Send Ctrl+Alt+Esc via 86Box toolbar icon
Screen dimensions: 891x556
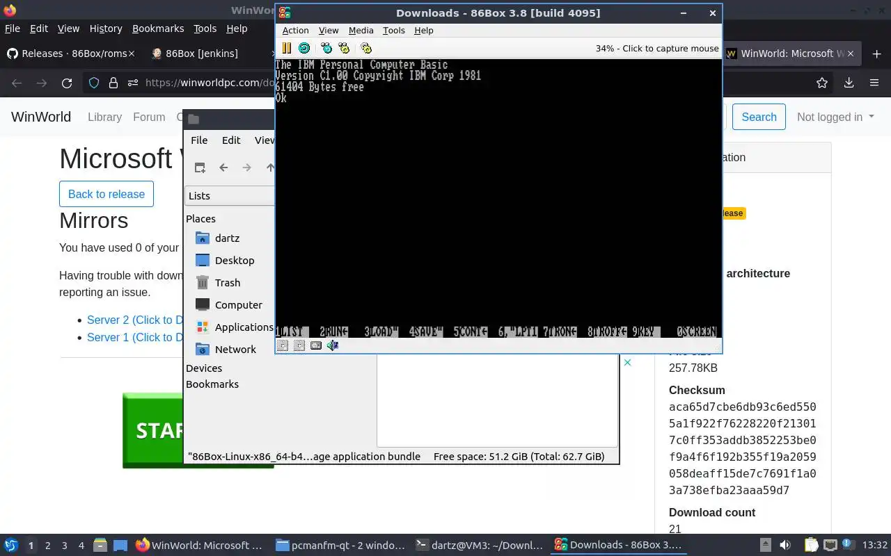click(344, 48)
